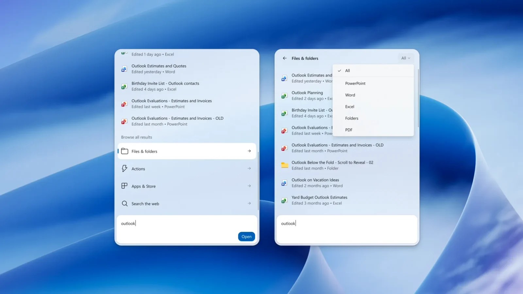Click the blue Open button

tap(246, 237)
